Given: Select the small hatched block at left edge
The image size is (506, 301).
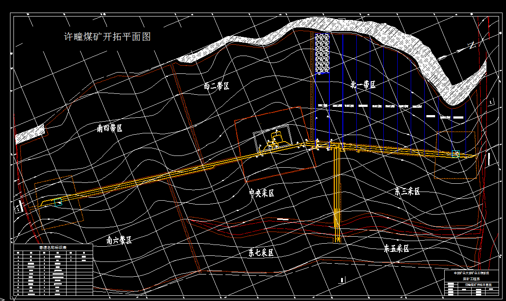Looking at the screenshot, I should click(x=30, y=134).
